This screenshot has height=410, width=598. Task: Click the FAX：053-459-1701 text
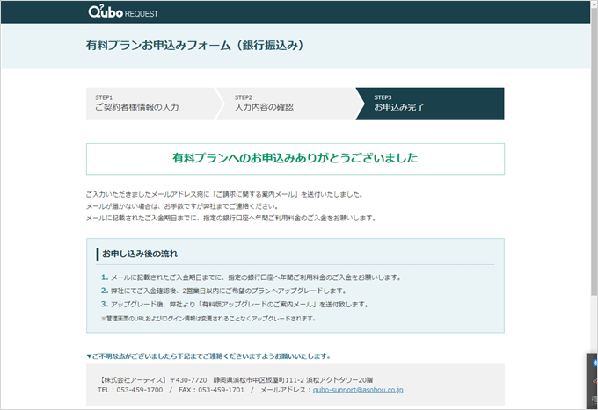click(211, 390)
